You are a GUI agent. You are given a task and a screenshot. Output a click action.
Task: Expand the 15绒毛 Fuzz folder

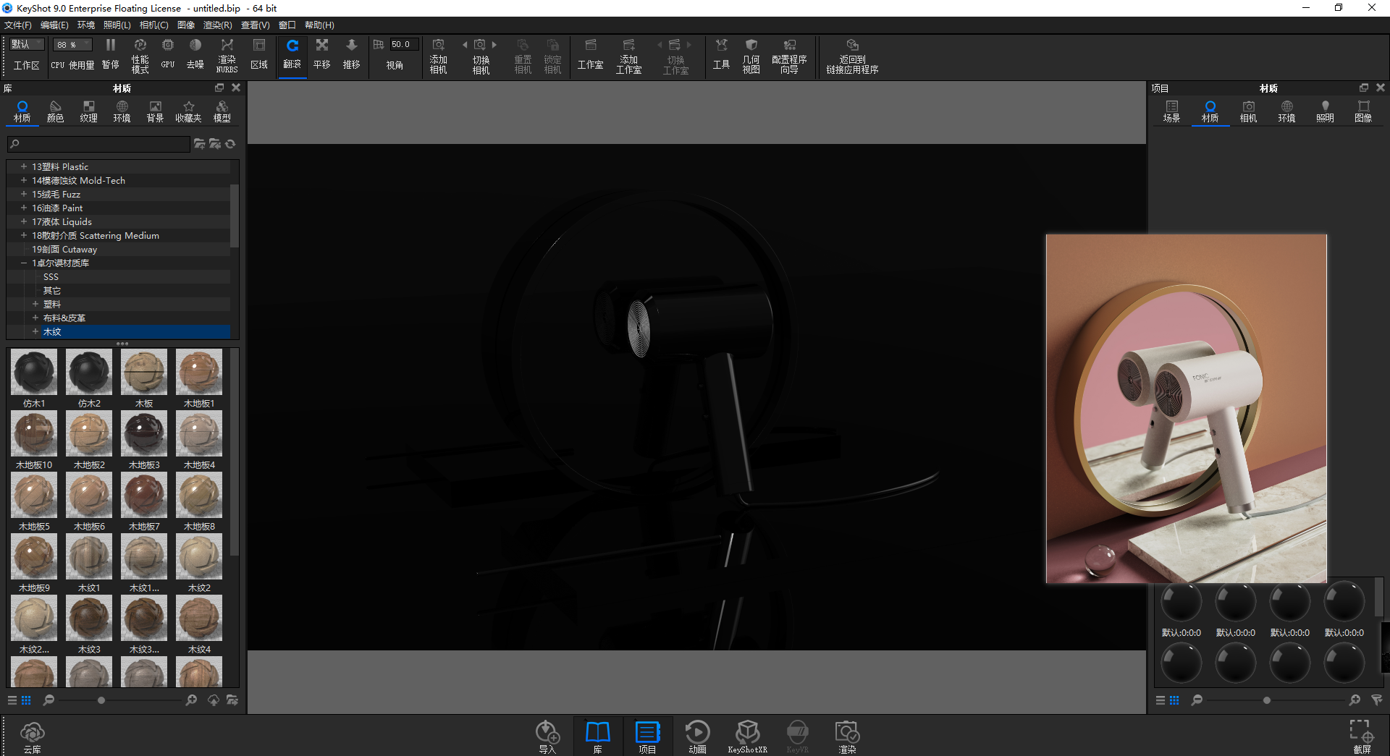click(x=23, y=194)
